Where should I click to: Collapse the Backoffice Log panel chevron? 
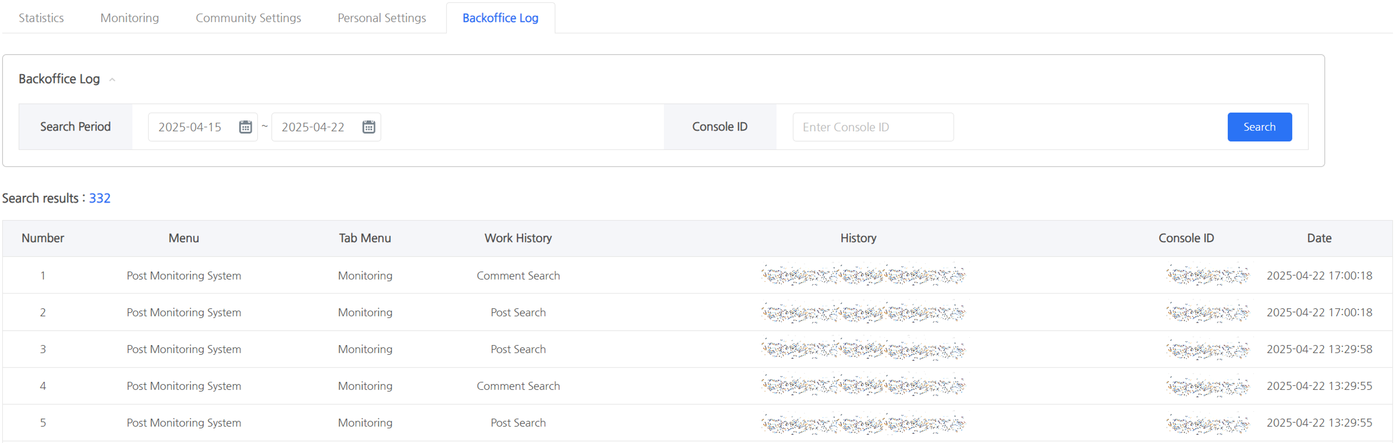click(x=112, y=80)
